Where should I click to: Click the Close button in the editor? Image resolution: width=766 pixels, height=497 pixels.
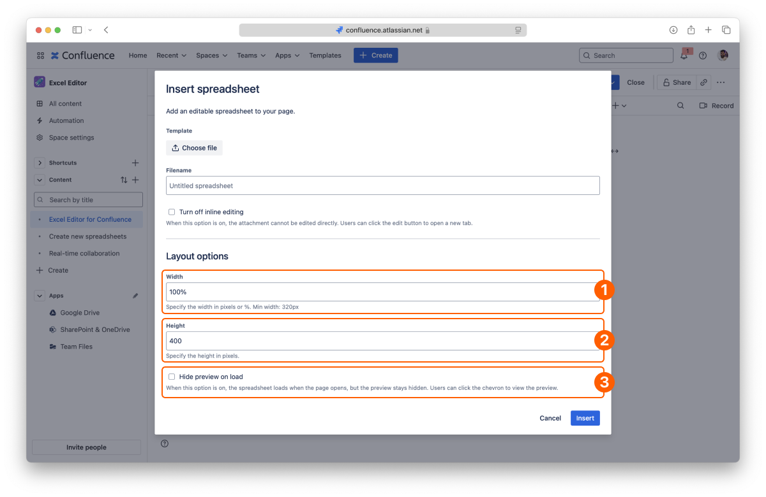click(636, 82)
